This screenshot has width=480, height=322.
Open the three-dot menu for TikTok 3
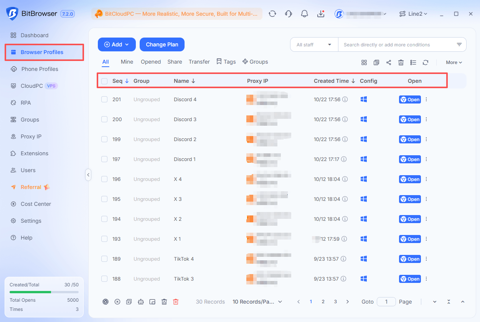click(x=426, y=279)
